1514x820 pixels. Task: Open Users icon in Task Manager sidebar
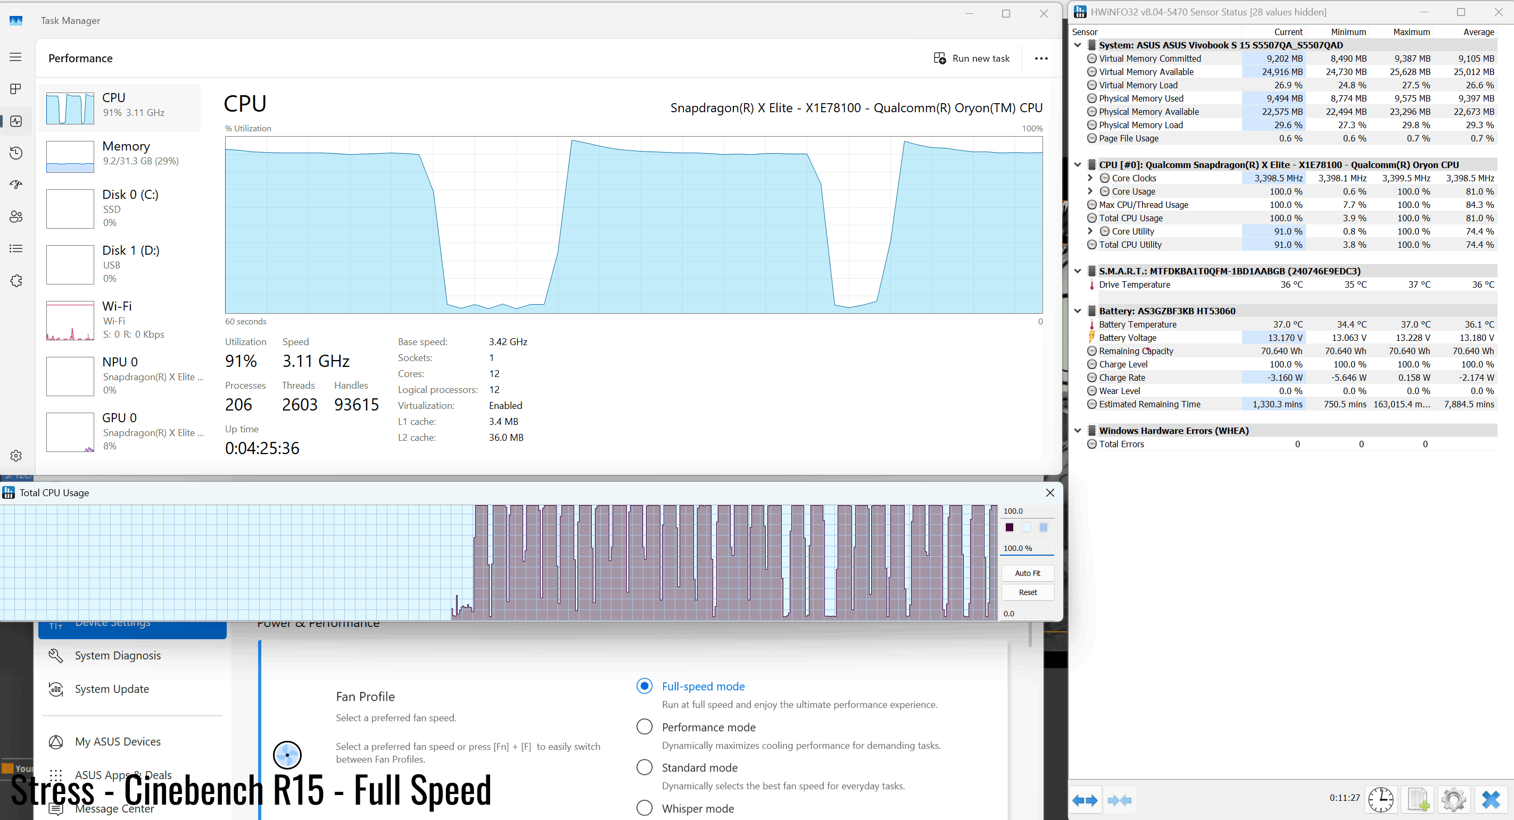tap(16, 217)
